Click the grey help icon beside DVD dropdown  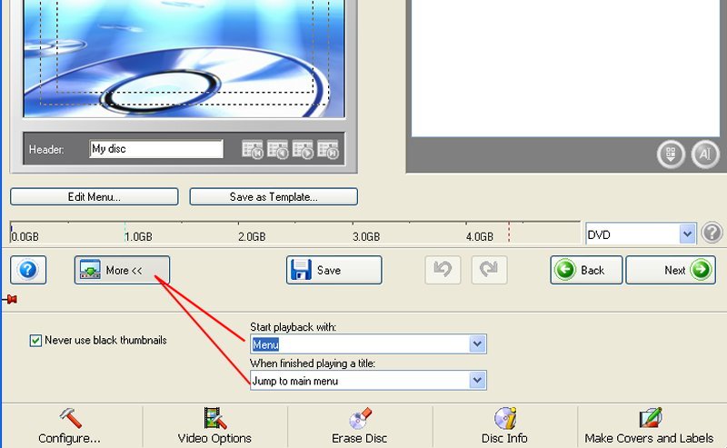point(712,234)
